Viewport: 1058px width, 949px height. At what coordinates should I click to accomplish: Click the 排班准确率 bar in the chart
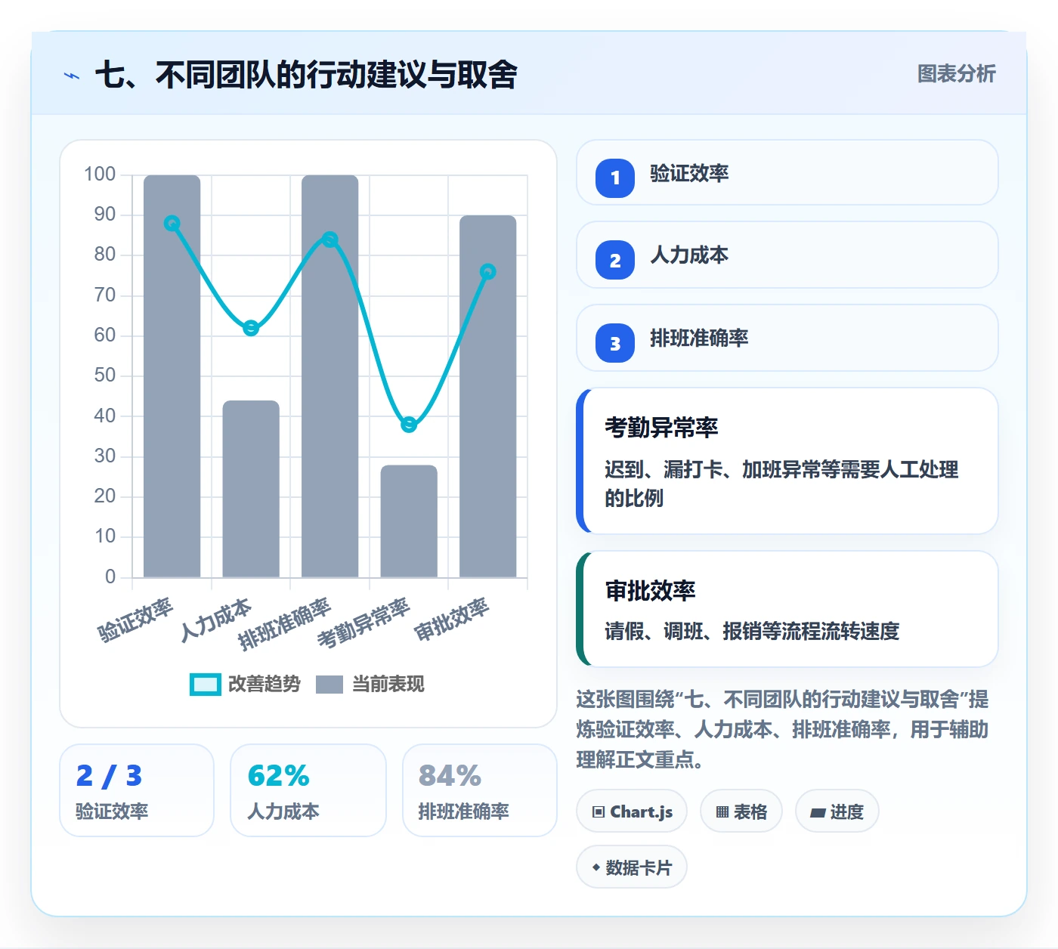330,376
